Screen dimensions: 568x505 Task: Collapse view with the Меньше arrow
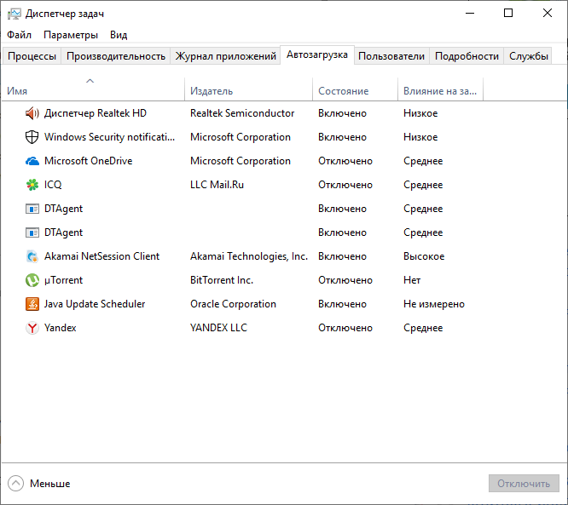15,484
